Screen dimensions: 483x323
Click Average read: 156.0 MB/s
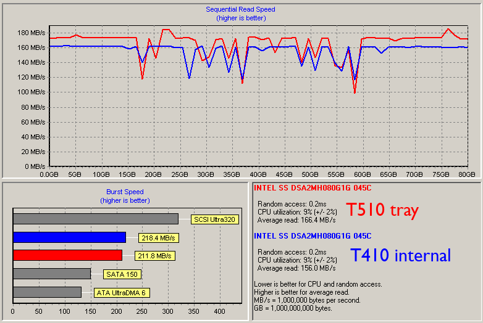[296, 268]
